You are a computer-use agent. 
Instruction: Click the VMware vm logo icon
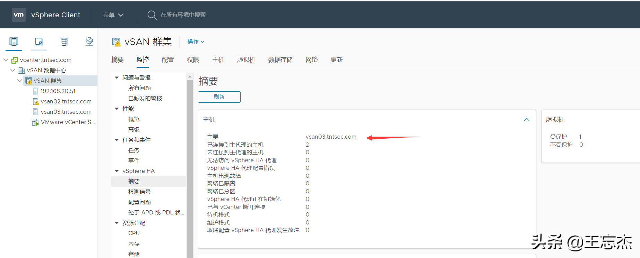coord(18,15)
